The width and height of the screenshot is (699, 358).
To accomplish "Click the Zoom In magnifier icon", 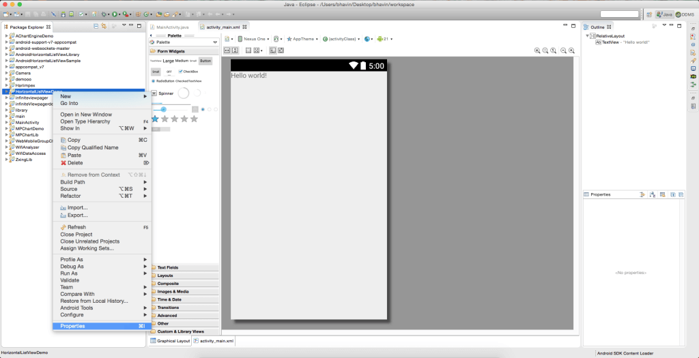I will point(571,50).
